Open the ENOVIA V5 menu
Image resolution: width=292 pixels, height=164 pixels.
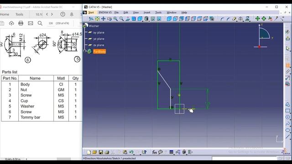[105, 12]
